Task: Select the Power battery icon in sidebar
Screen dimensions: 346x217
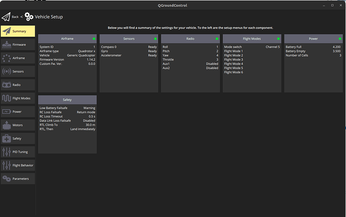Action: 6,112
